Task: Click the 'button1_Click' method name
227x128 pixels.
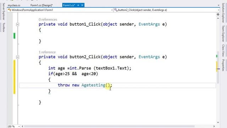Action: click(85, 24)
